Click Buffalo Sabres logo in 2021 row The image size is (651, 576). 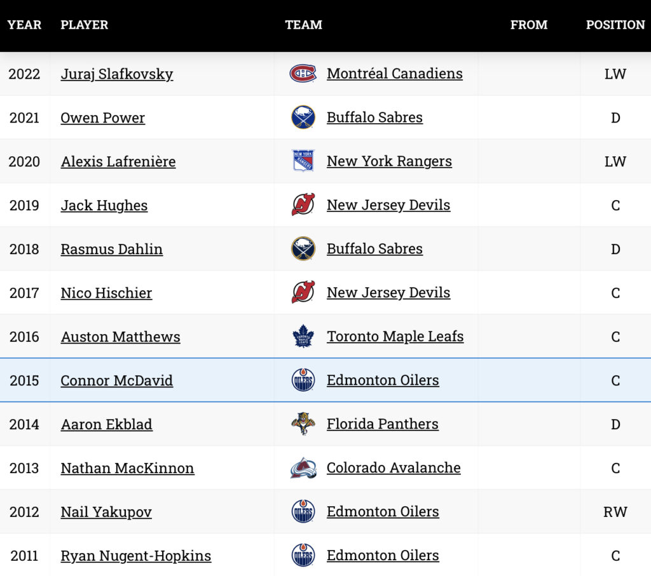(303, 117)
